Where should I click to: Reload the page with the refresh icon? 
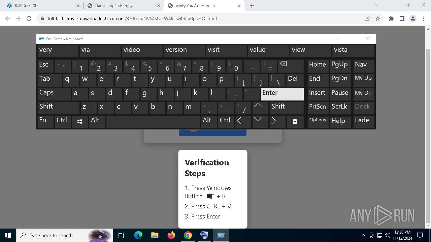click(x=29, y=18)
